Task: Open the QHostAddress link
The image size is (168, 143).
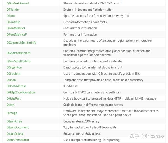Action: click(17, 86)
